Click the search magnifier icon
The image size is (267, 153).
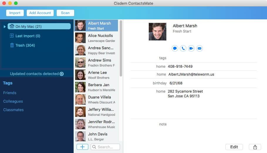94,147
